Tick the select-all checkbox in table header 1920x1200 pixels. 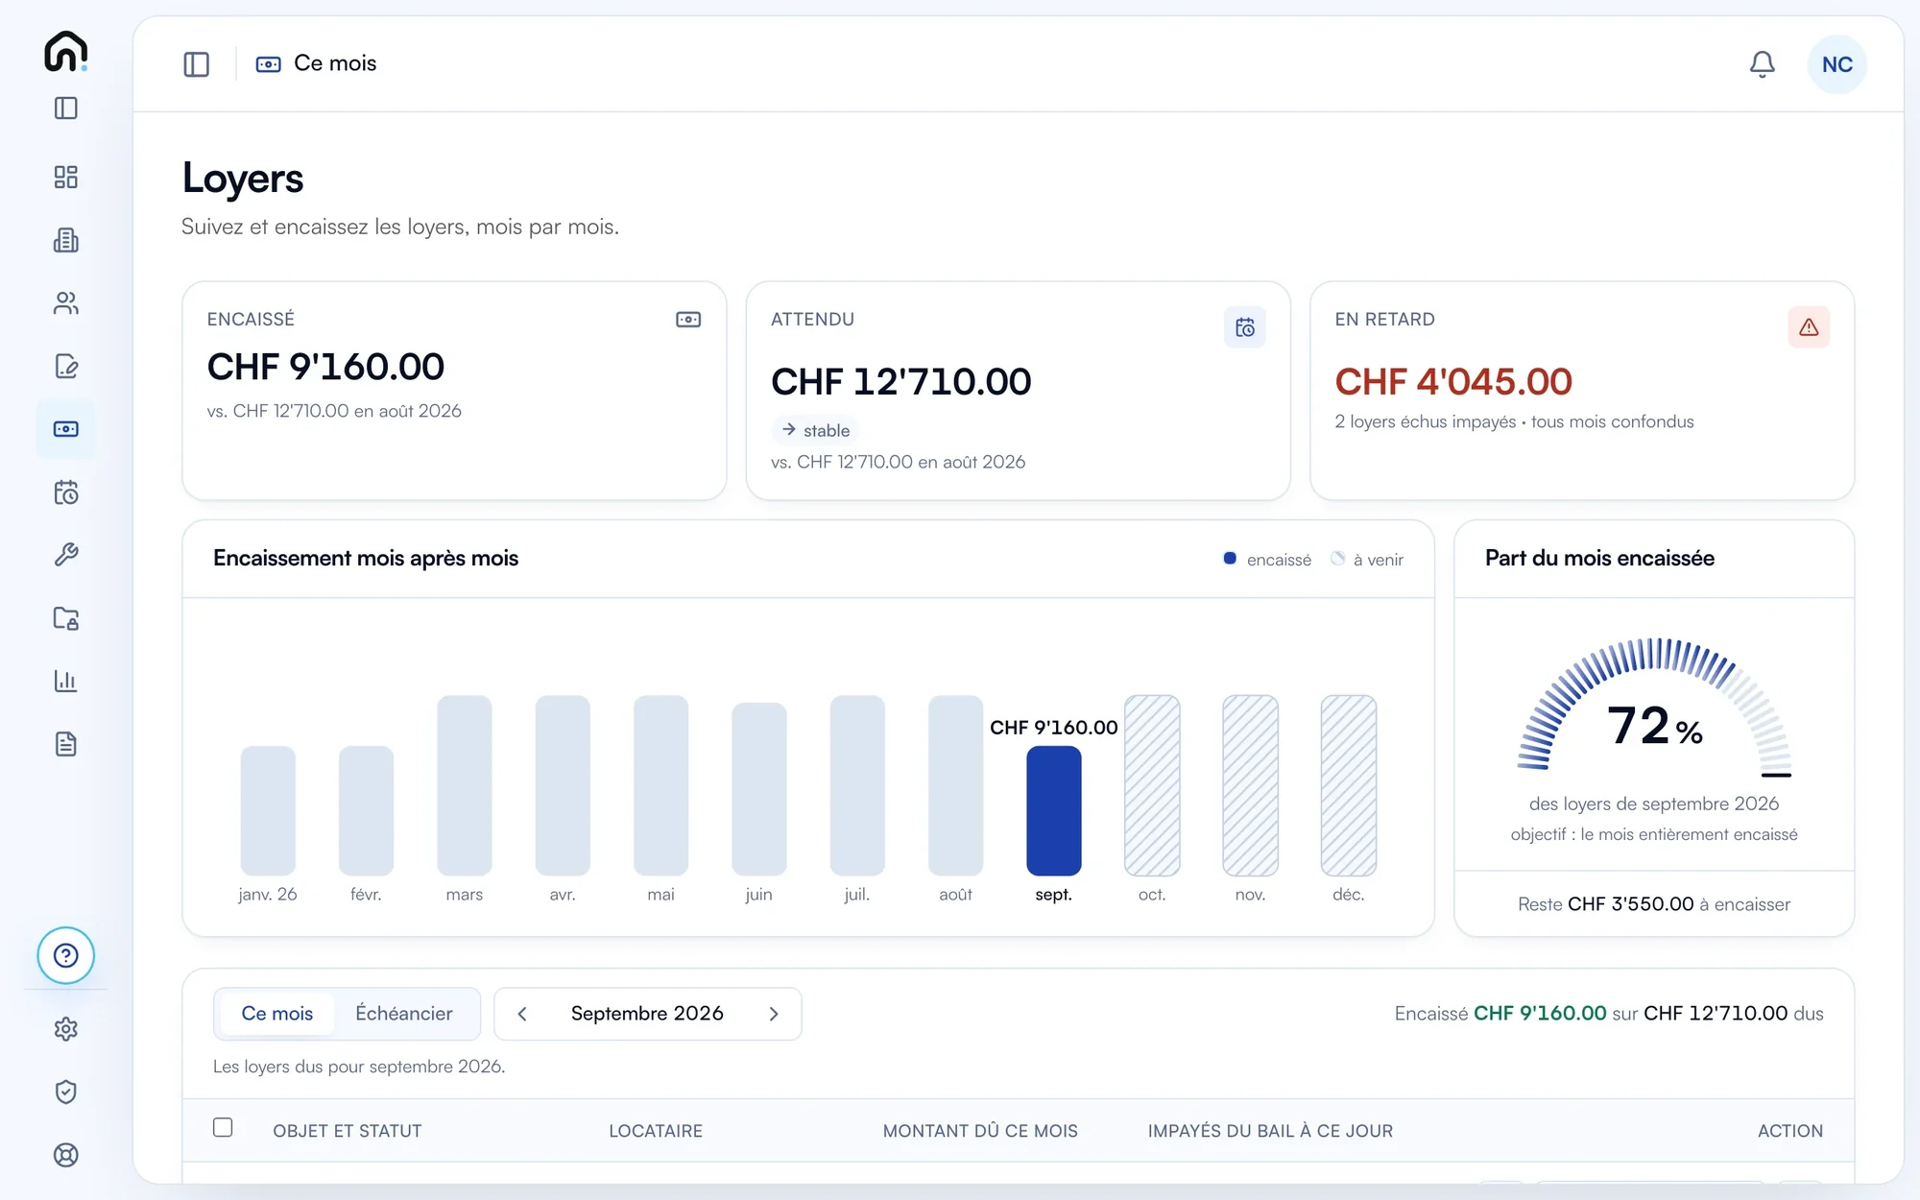(223, 1127)
